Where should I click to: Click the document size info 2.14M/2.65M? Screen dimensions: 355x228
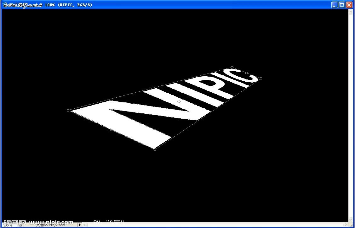[51, 225]
